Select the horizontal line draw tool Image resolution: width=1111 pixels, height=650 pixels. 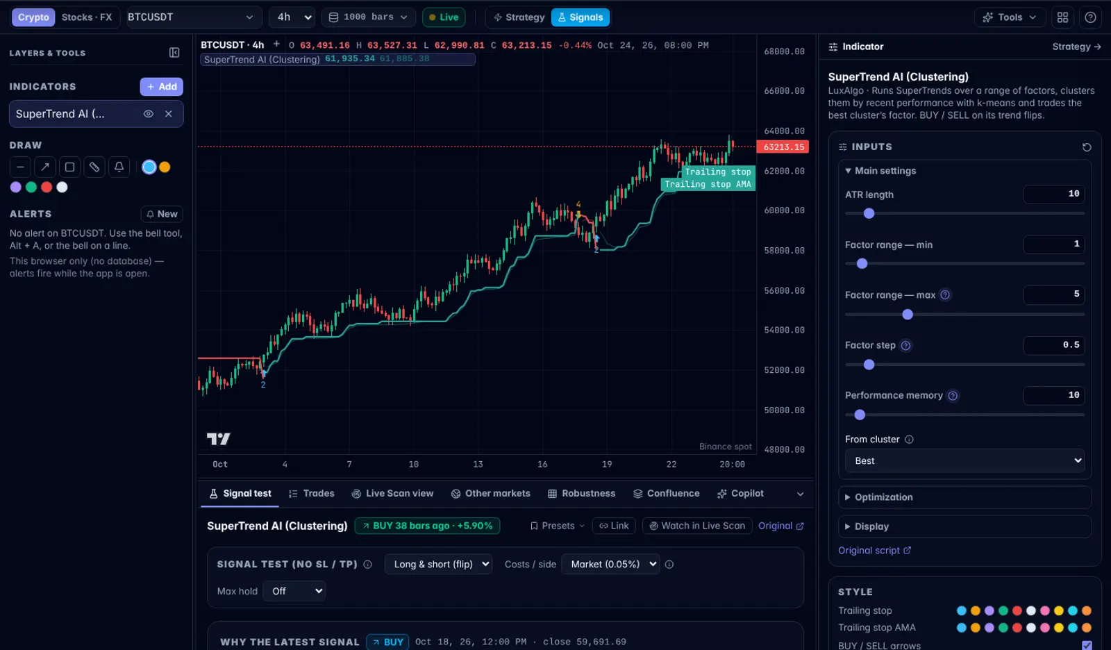(20, 167)
